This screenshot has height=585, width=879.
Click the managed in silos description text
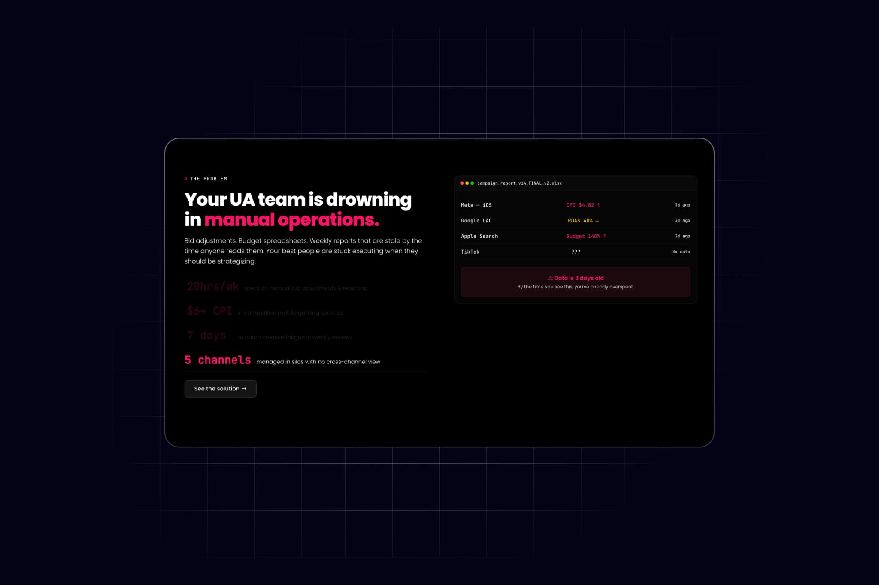tap(318, 362)
